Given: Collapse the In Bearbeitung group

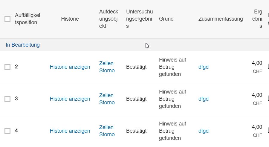Looking at the screenshot, I should [23, 45].
